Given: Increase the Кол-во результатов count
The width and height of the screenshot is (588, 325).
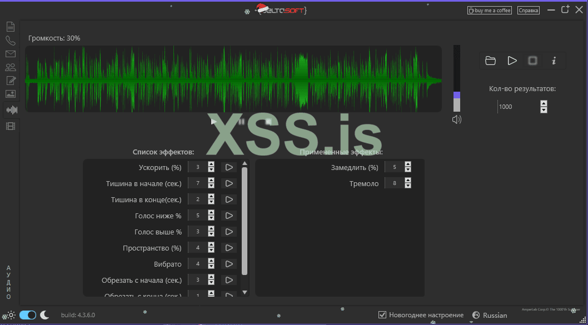Looking at the screenshot, I should pos(544,103).
